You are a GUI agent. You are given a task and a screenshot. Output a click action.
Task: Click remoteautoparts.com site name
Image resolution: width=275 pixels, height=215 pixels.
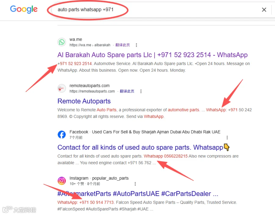click(90, 86)
